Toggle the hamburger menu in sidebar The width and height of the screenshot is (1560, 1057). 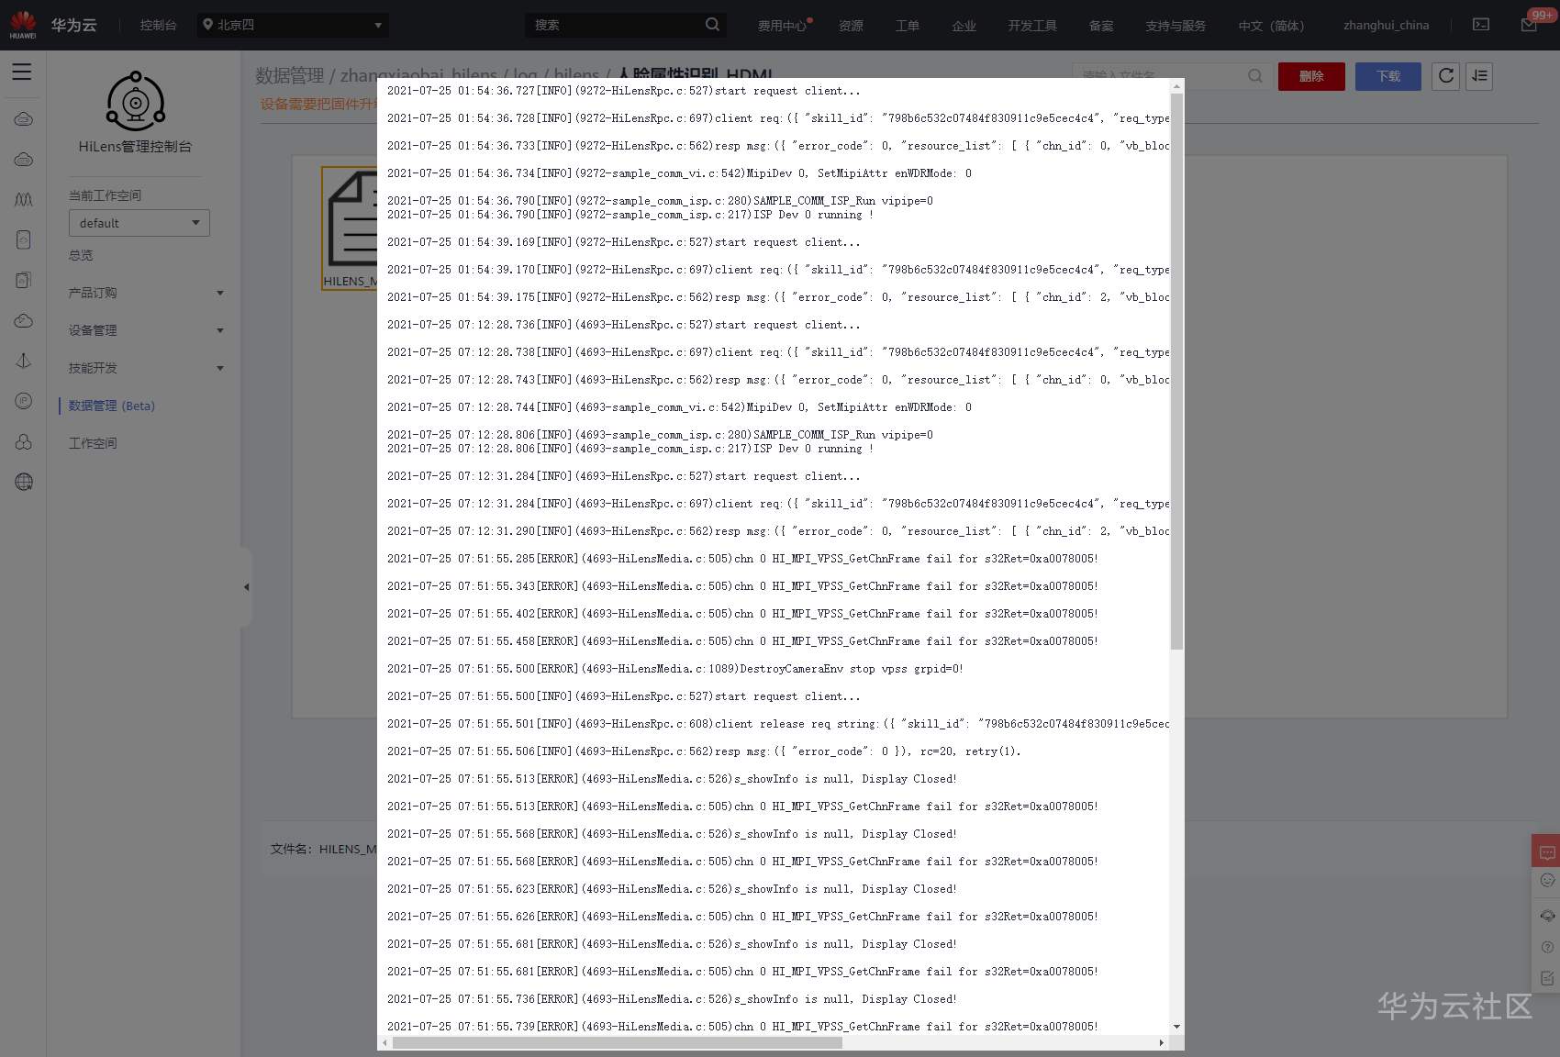[22, 72]
